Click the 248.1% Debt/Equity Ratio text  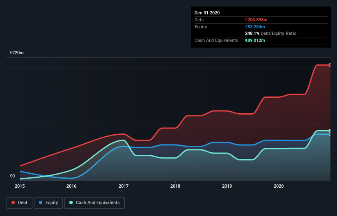[271, 33]
